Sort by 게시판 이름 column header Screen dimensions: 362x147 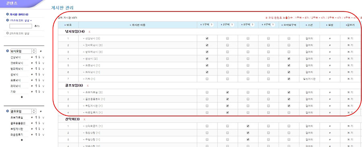tap(138, 25)
